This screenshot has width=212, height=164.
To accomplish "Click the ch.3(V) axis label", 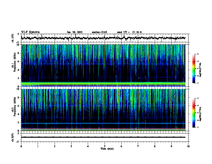I will pos(13,137).
